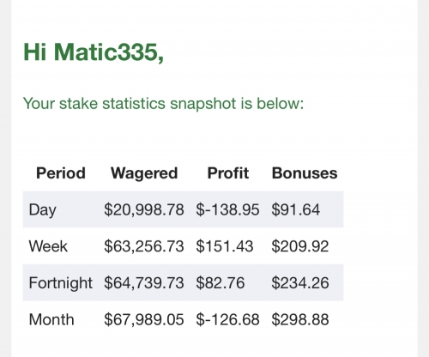Click the Period column header
The width and height of the screenshot is (429, 357).
click(61, 173)
